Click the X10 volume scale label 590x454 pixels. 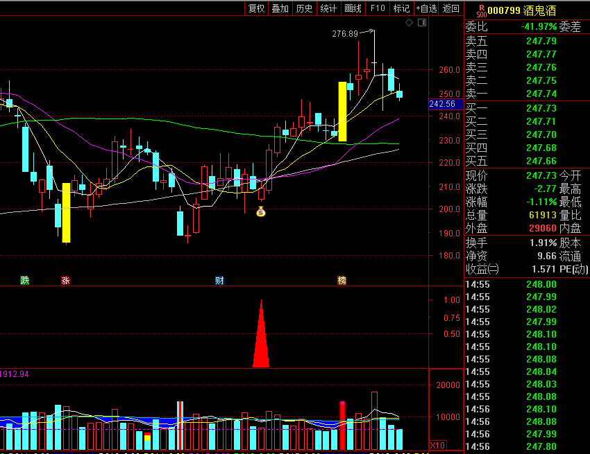click(437, 446)
